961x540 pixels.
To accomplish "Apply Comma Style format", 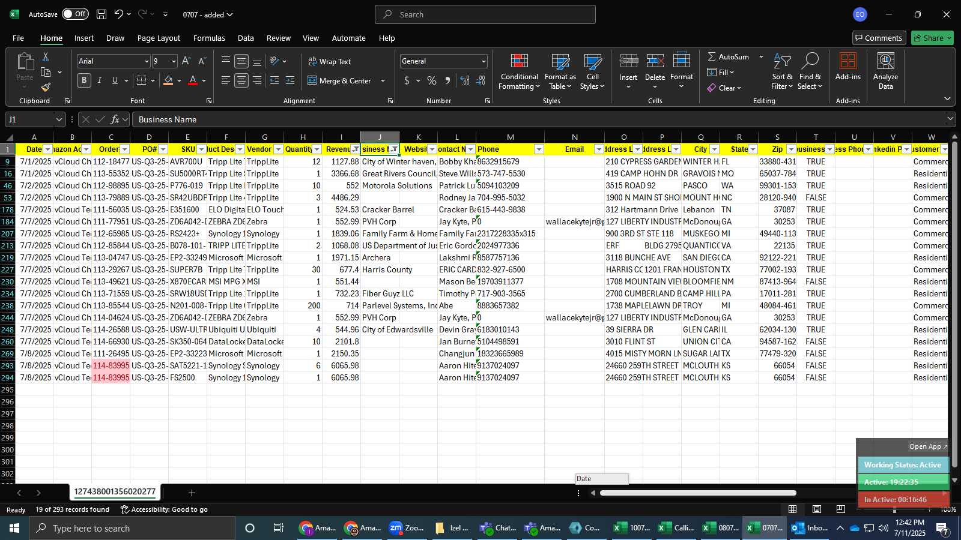I will click(x=447, y=80).
